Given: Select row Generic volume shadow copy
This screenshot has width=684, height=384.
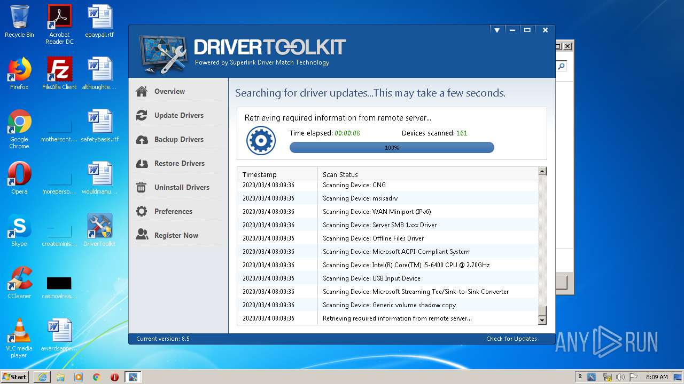Looking at the screenshot, I should click(x=388, y=305).
